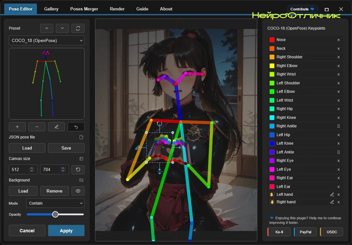Edit pose with pencil button below preview
352x245 pixels.
tap(56, 127)
